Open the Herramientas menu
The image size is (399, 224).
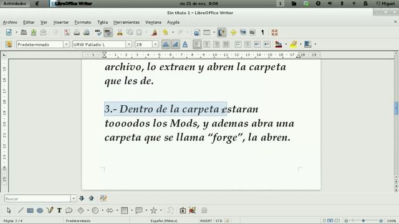pos(127,22)
